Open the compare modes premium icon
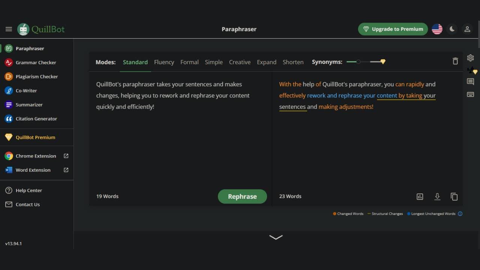This screenshot has width=480, height=270. coord(471,70)
